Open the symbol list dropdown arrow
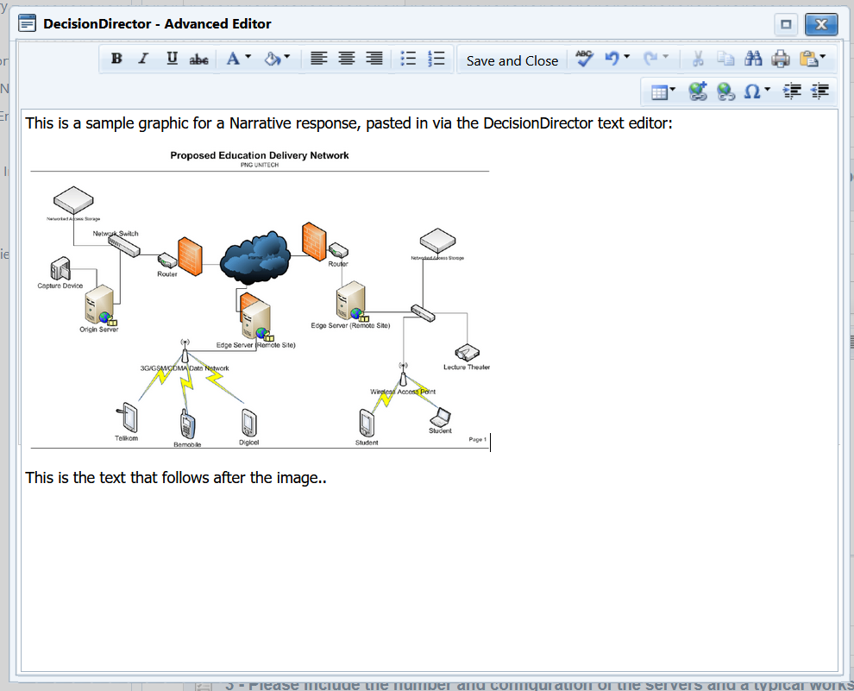Screen dimensions: 854x691 point(768,90)
